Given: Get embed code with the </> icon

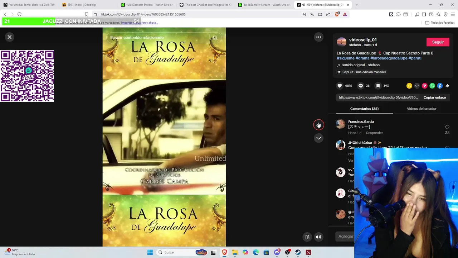Looking at the screenshot, I should coord(417,86).
